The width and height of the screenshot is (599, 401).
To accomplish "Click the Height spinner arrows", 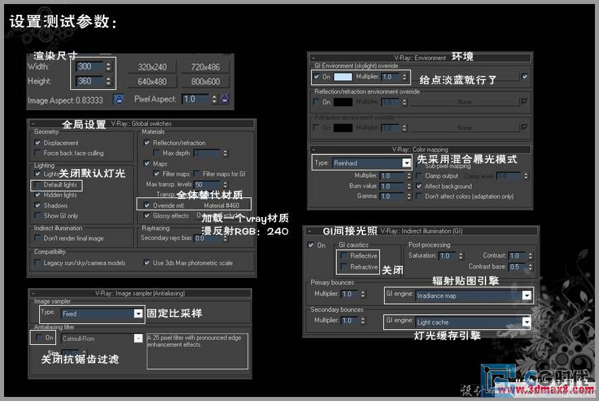I will coord(108,81).
